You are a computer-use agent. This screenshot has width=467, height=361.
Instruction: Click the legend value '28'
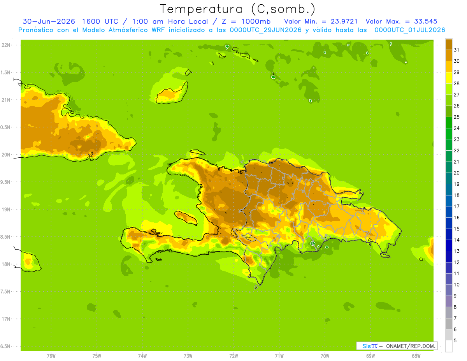[x=456, y=83]
